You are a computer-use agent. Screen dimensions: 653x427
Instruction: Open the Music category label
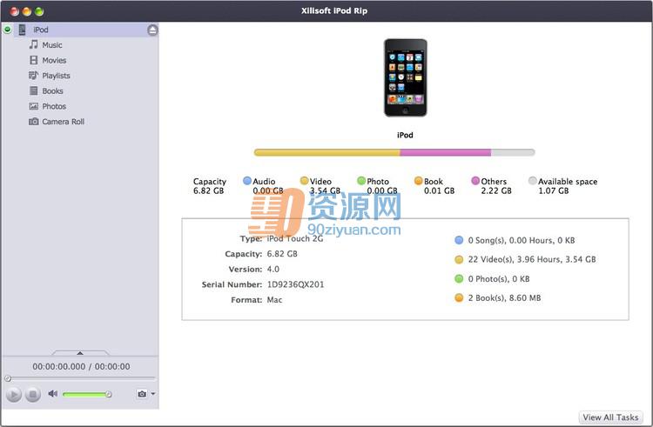click(x=52, y=45)
